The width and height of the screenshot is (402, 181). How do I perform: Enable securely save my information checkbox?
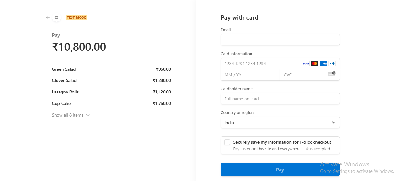click(x=227, y=142)
